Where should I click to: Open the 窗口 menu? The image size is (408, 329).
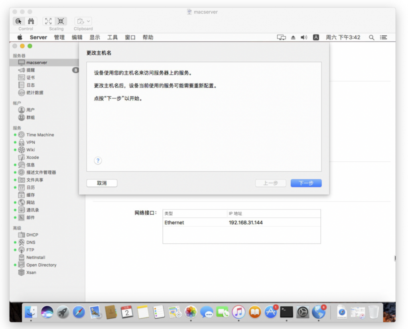pyautogui.click(x=130, y=37)
